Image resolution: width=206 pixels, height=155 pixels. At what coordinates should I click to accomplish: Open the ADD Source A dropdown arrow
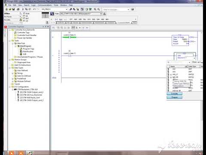tap(194, 58)
